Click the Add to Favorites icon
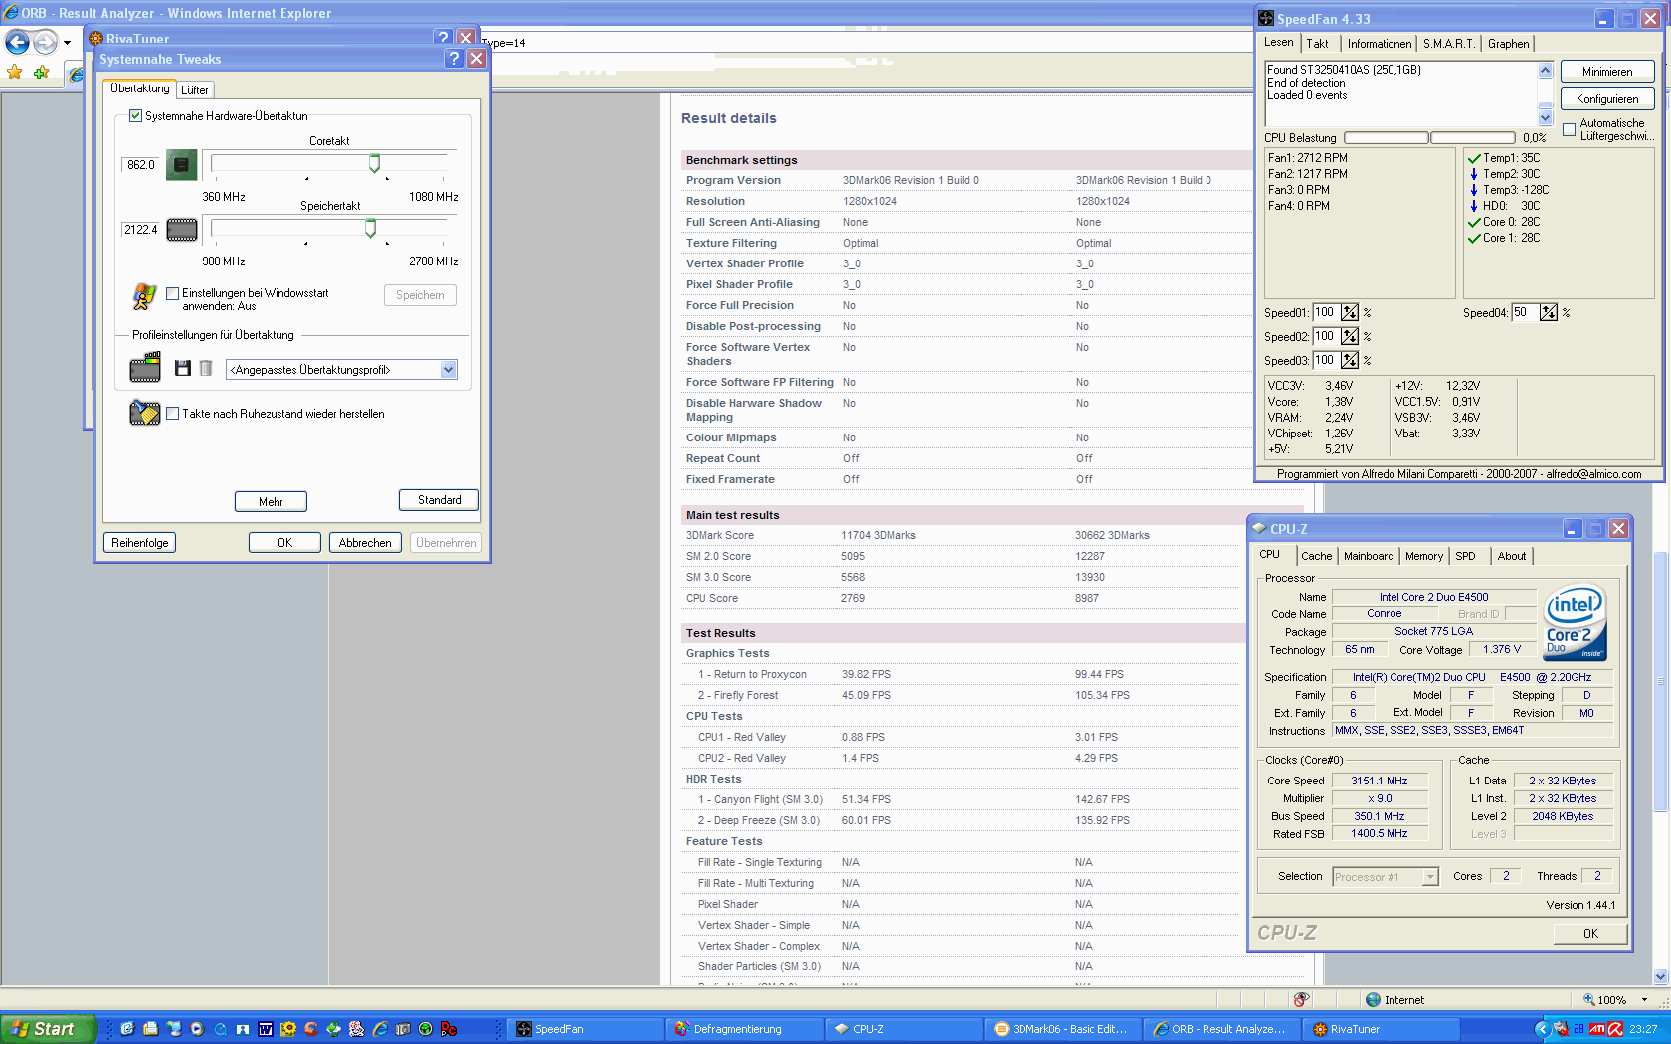1671x1044 pixels. pyautogui.click(x=41, y=72)
